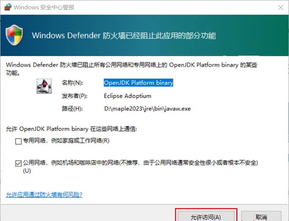Close the Windows security alert dialog
The height and width of the screenshot is (221, 289).
click(x=280, y=7)
